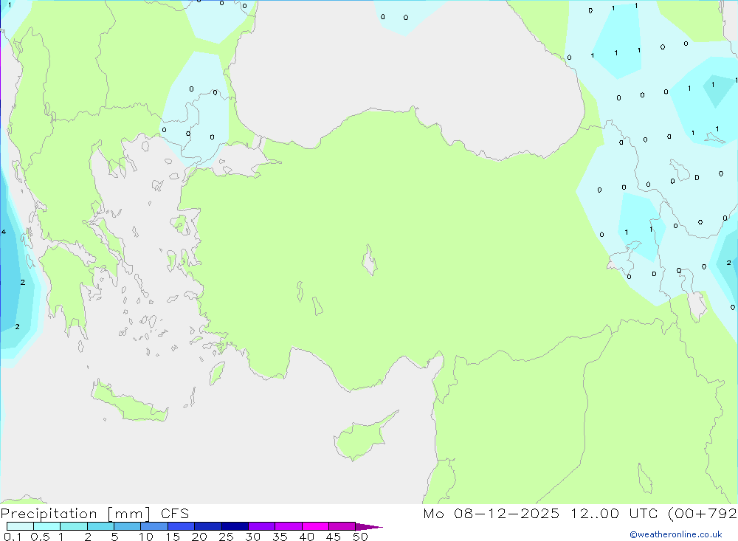Click the 35–40 mm purple legend swatch
This screenshot has height=541, width=738.
[x=288, y=526]
